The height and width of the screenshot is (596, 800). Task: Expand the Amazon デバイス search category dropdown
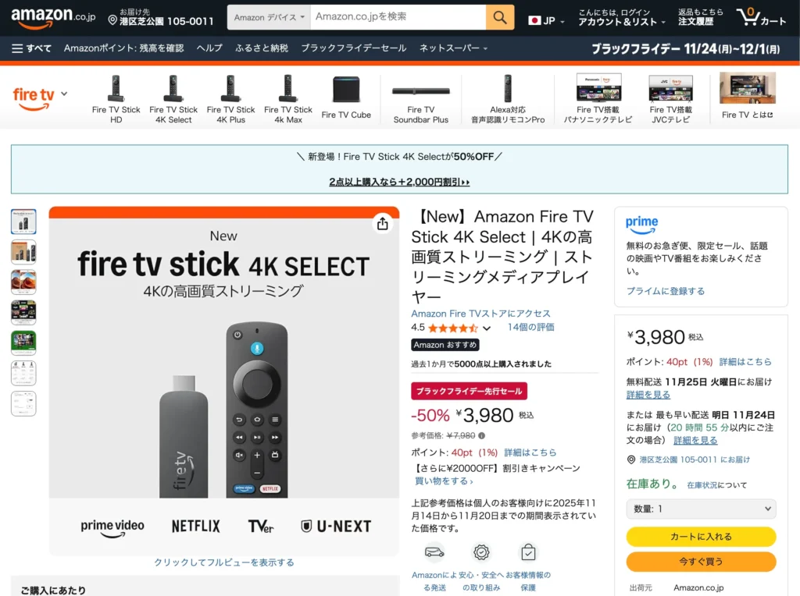(269, 17)
